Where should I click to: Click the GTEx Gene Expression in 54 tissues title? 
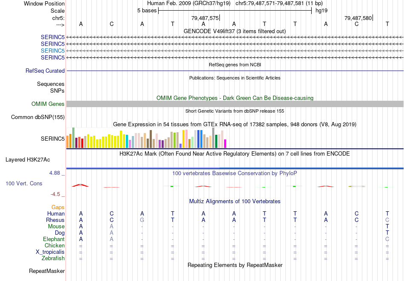tap(235, 125)
